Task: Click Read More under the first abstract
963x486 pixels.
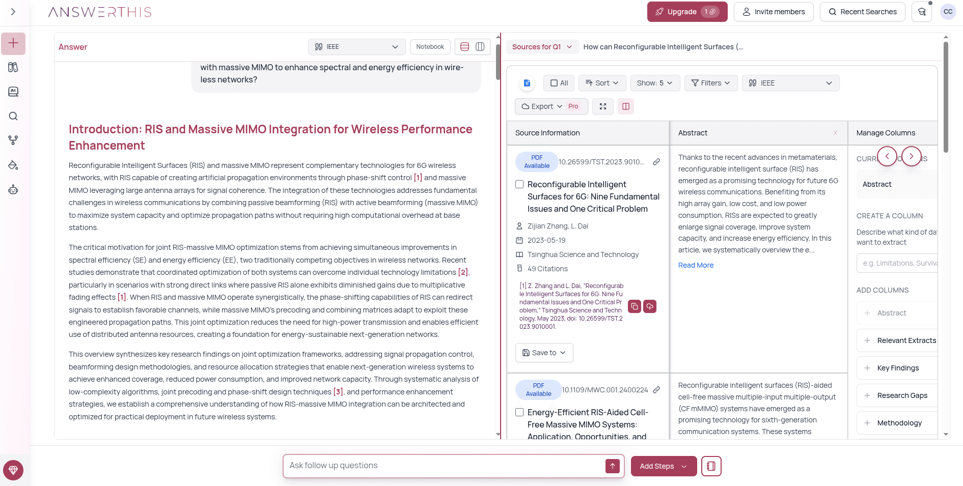Action: pos(696,265)
